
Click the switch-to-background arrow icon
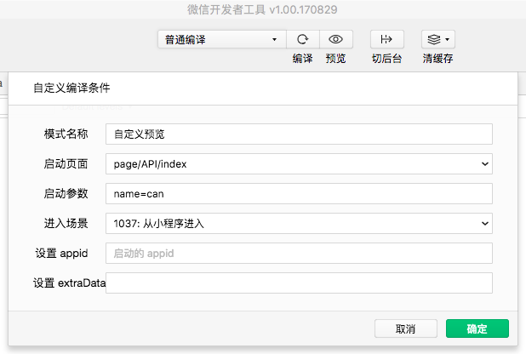(x=386, y=39)
